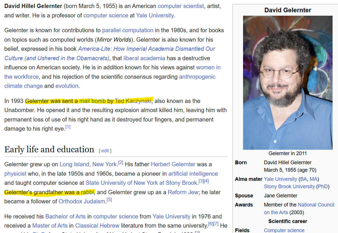The height and width of the screenshot is (233, 338).
Task: Open 'computer science' link after 'professor of'
Action: point(106,15)
